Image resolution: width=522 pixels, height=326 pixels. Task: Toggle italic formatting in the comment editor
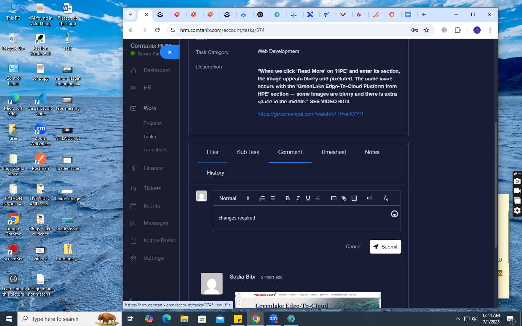coord(298,198)
